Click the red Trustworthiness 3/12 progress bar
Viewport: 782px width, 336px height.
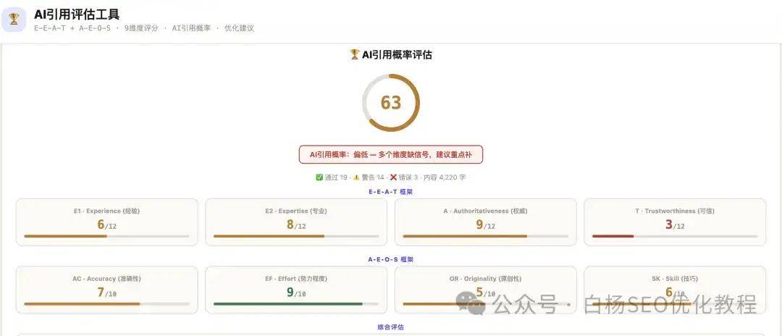(x=675, y=236)
